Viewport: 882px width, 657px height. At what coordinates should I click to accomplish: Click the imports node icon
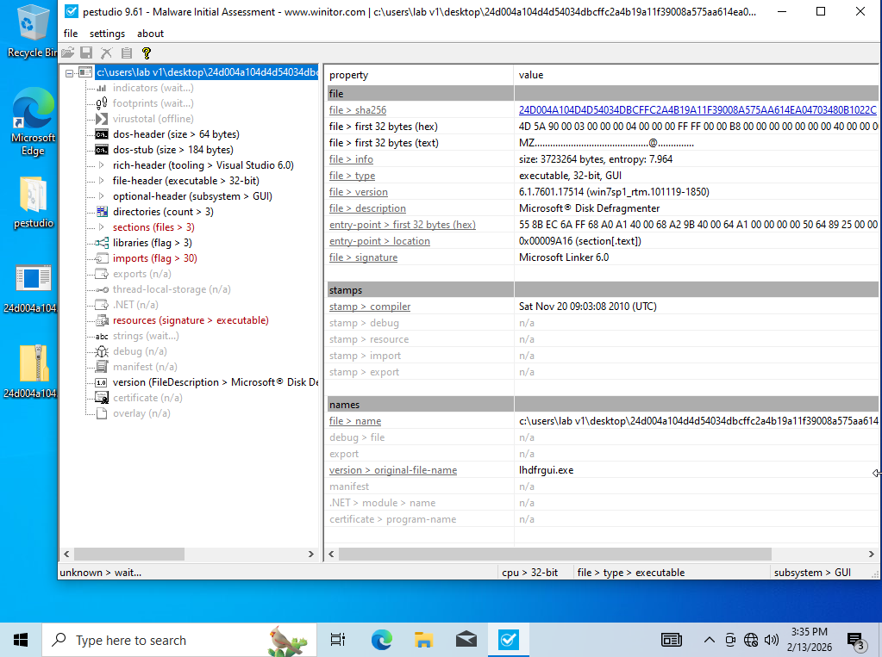[x=102, y=258]
